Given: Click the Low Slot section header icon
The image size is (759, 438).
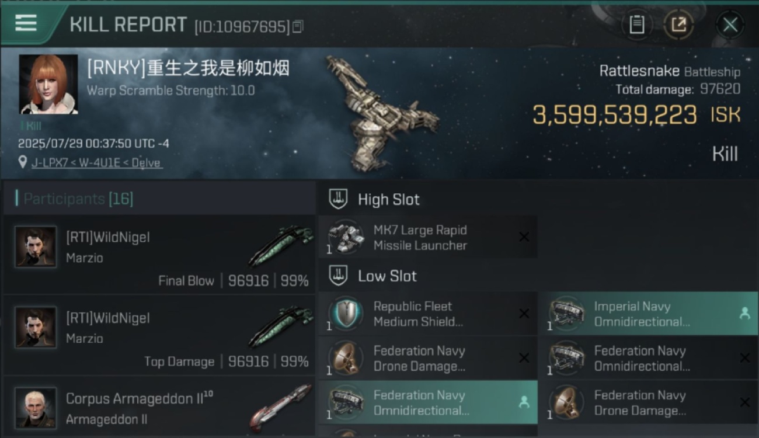Looking at the screenshot, I should pos(338,276).
